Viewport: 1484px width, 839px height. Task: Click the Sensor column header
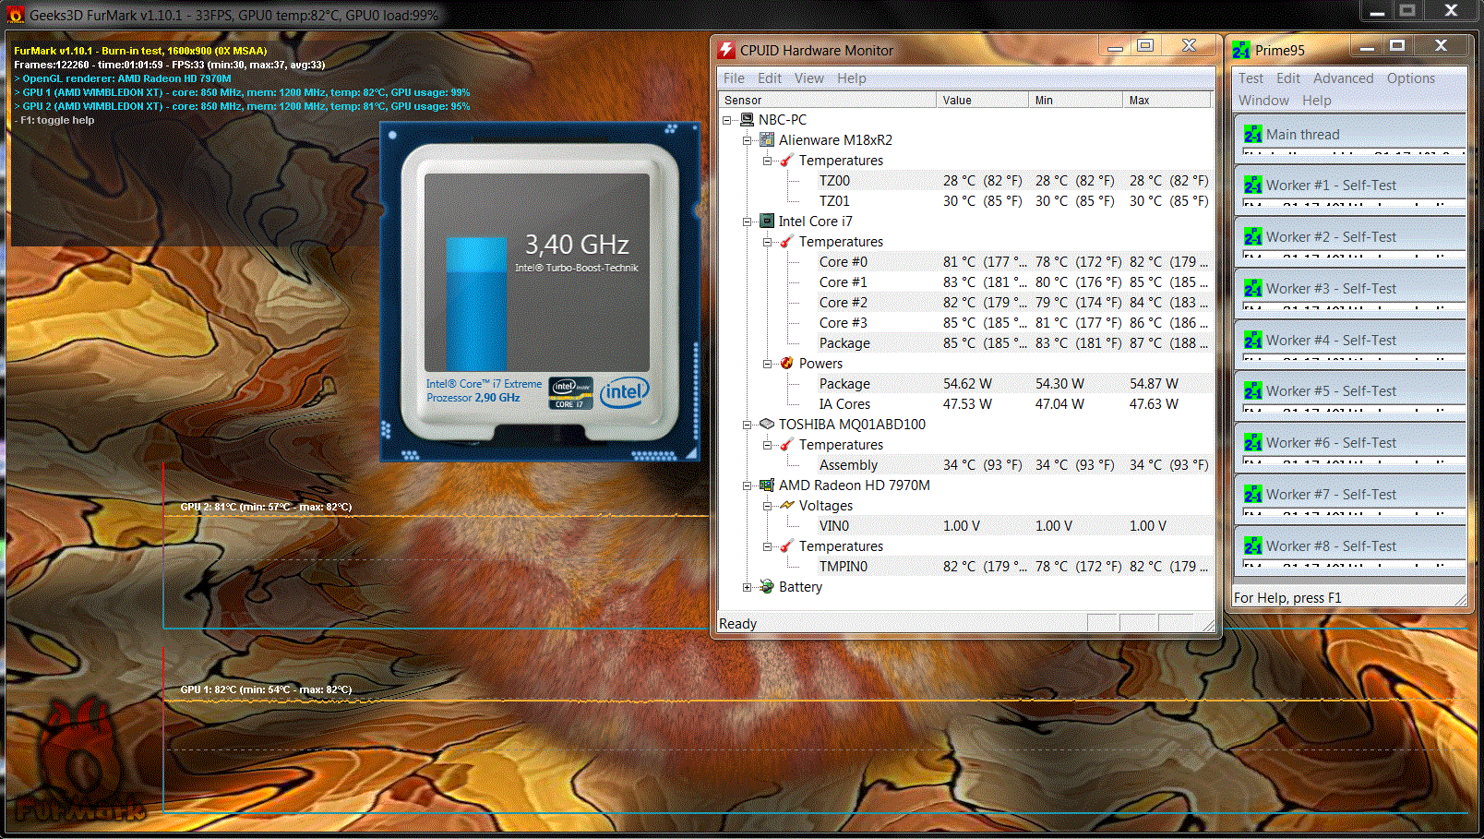click(x=828, y=100)
